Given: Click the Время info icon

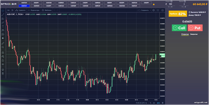Looking at the screenshot, I should pos(185,1).
